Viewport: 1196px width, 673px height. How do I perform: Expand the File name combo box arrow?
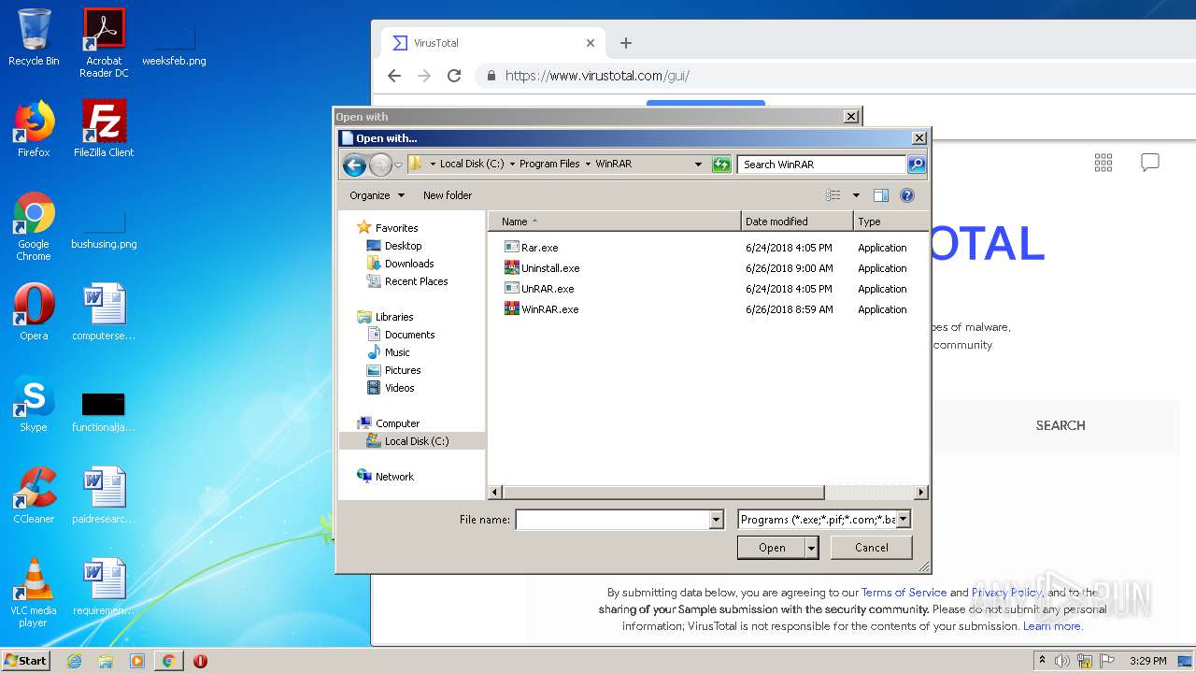point(717,520)
